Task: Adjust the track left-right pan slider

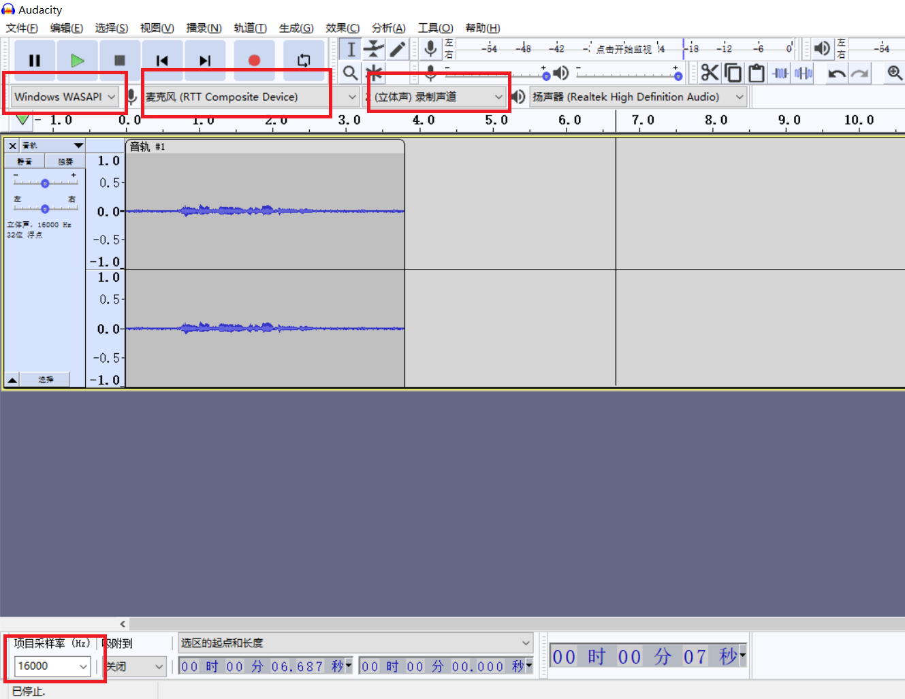Action: coord(45,208)
